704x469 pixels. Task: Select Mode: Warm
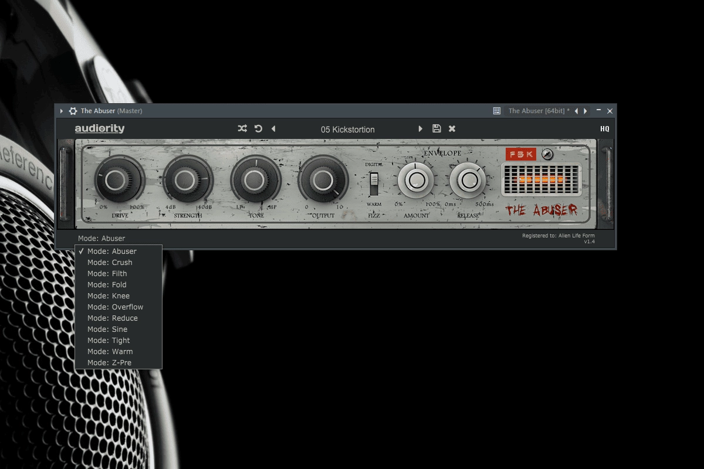(x=119, y=352)
